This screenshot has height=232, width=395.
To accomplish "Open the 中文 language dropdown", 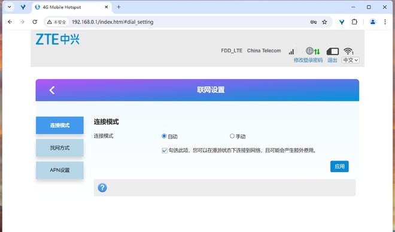I will (x=350, y=60).
